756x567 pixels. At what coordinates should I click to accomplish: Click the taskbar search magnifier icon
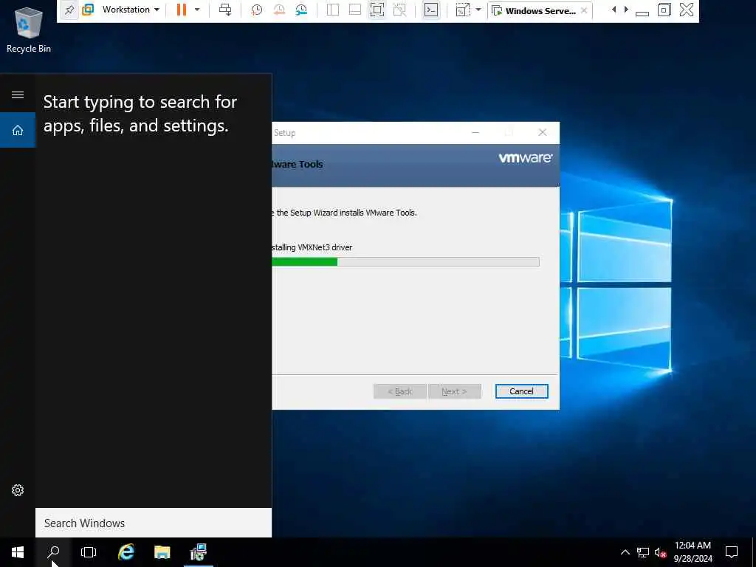pos(53,552)
